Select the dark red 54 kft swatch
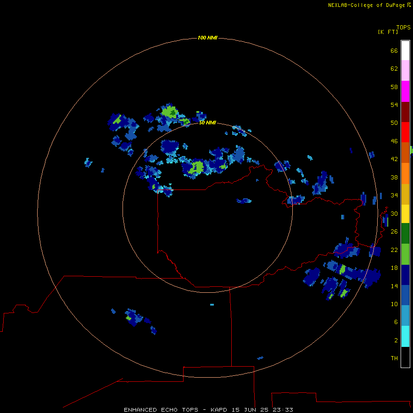Viewport: 413px width, 413px height. coord(405,112)
